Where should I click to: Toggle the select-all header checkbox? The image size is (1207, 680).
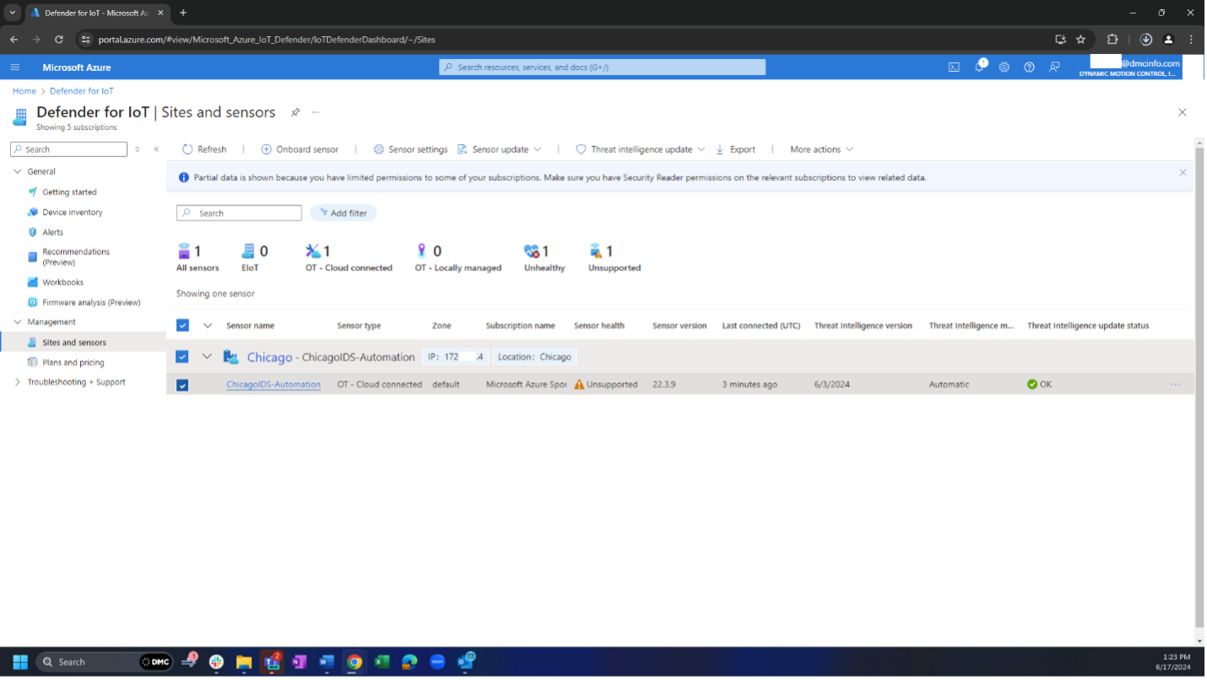[x=182, y=326]
